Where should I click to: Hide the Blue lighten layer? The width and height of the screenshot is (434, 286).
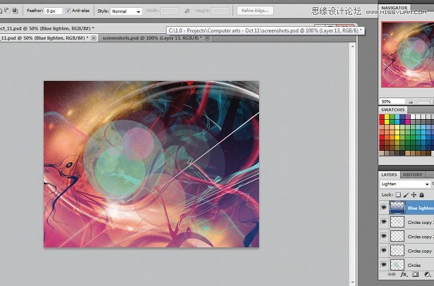click(384, 208)
